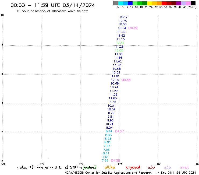
Task: Click the light blue value 7.96
Action: [x=106, y=150]
